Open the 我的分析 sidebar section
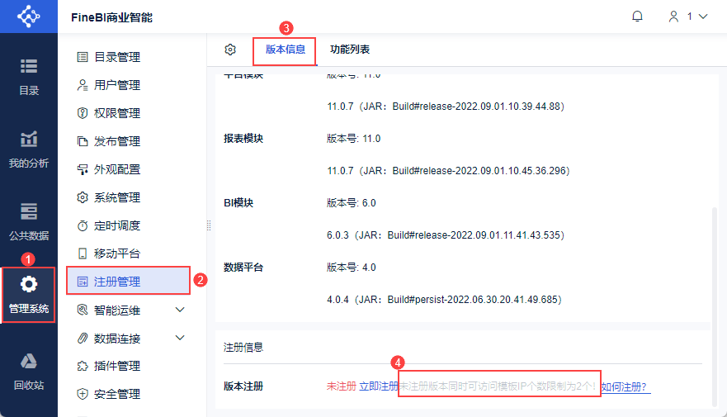727x417 pixels. pyautogui.click(x=29, y=149)
